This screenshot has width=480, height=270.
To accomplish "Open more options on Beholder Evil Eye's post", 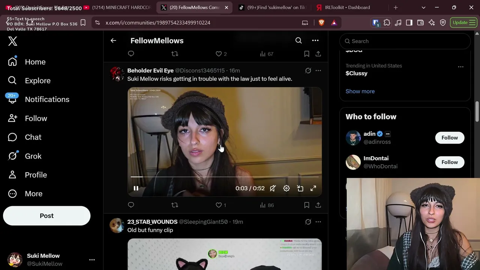I will (318, 70).
